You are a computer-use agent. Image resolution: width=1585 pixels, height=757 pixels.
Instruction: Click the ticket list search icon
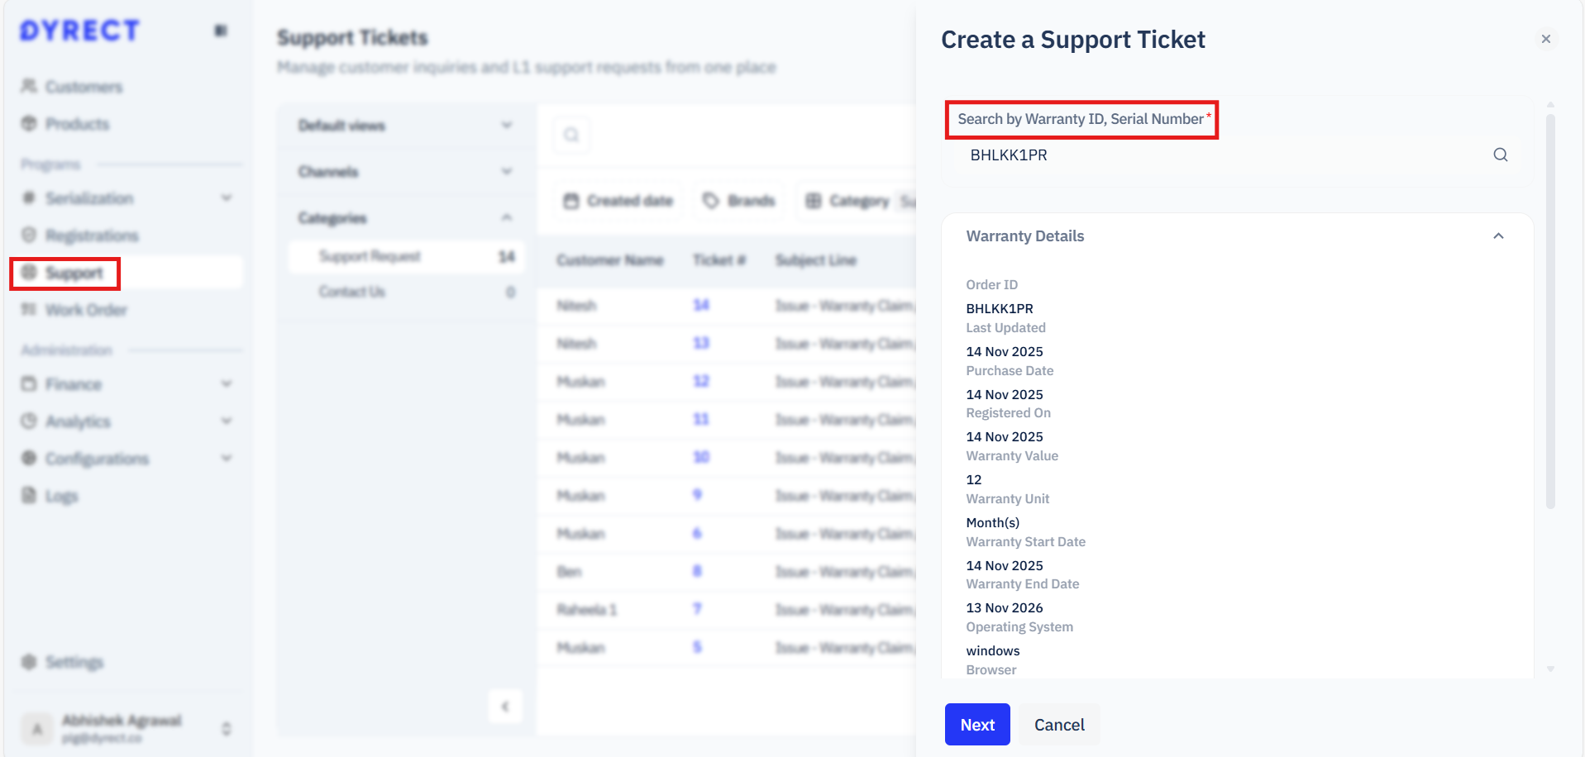pos(571,135)
